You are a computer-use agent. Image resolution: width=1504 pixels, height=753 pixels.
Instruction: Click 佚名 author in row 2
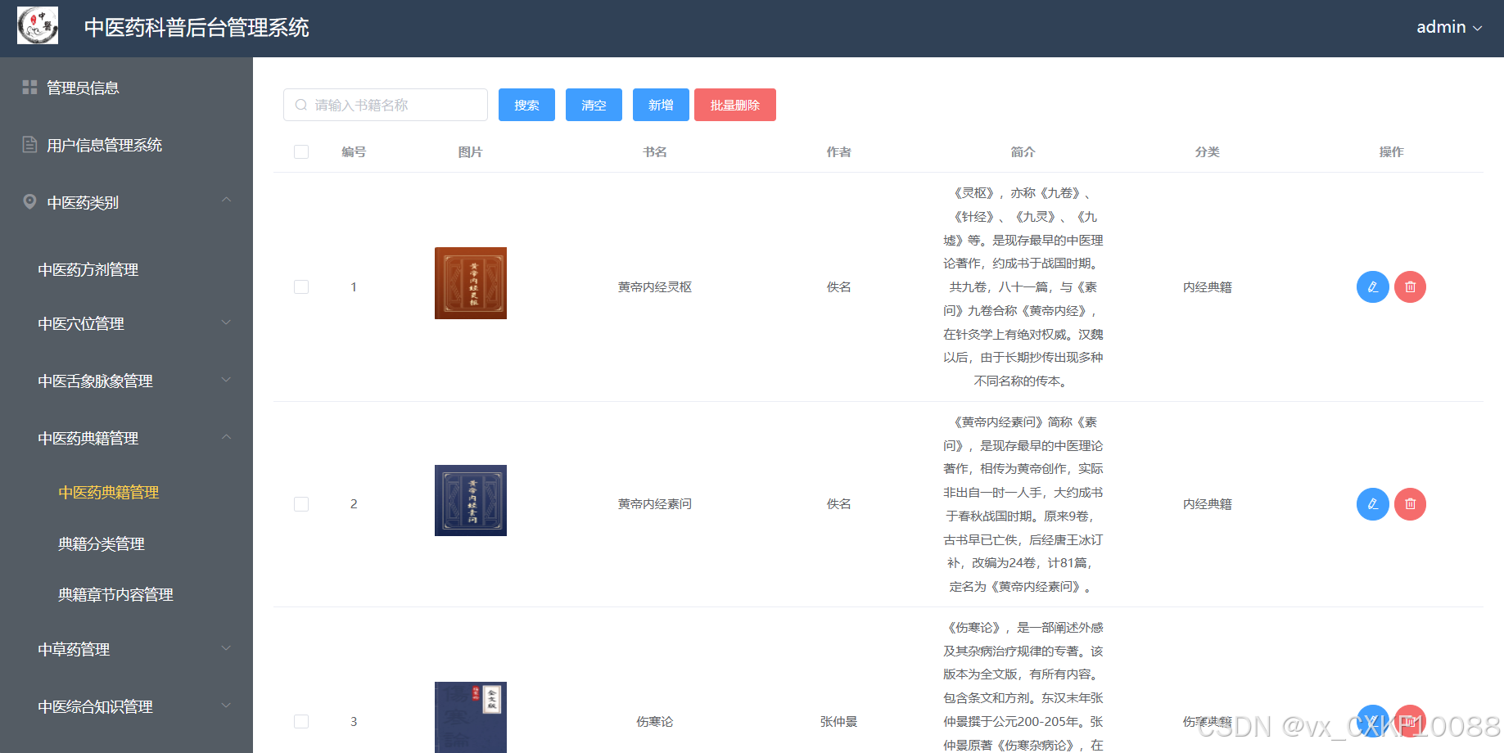pyautogui.click(x=839, y=504)
